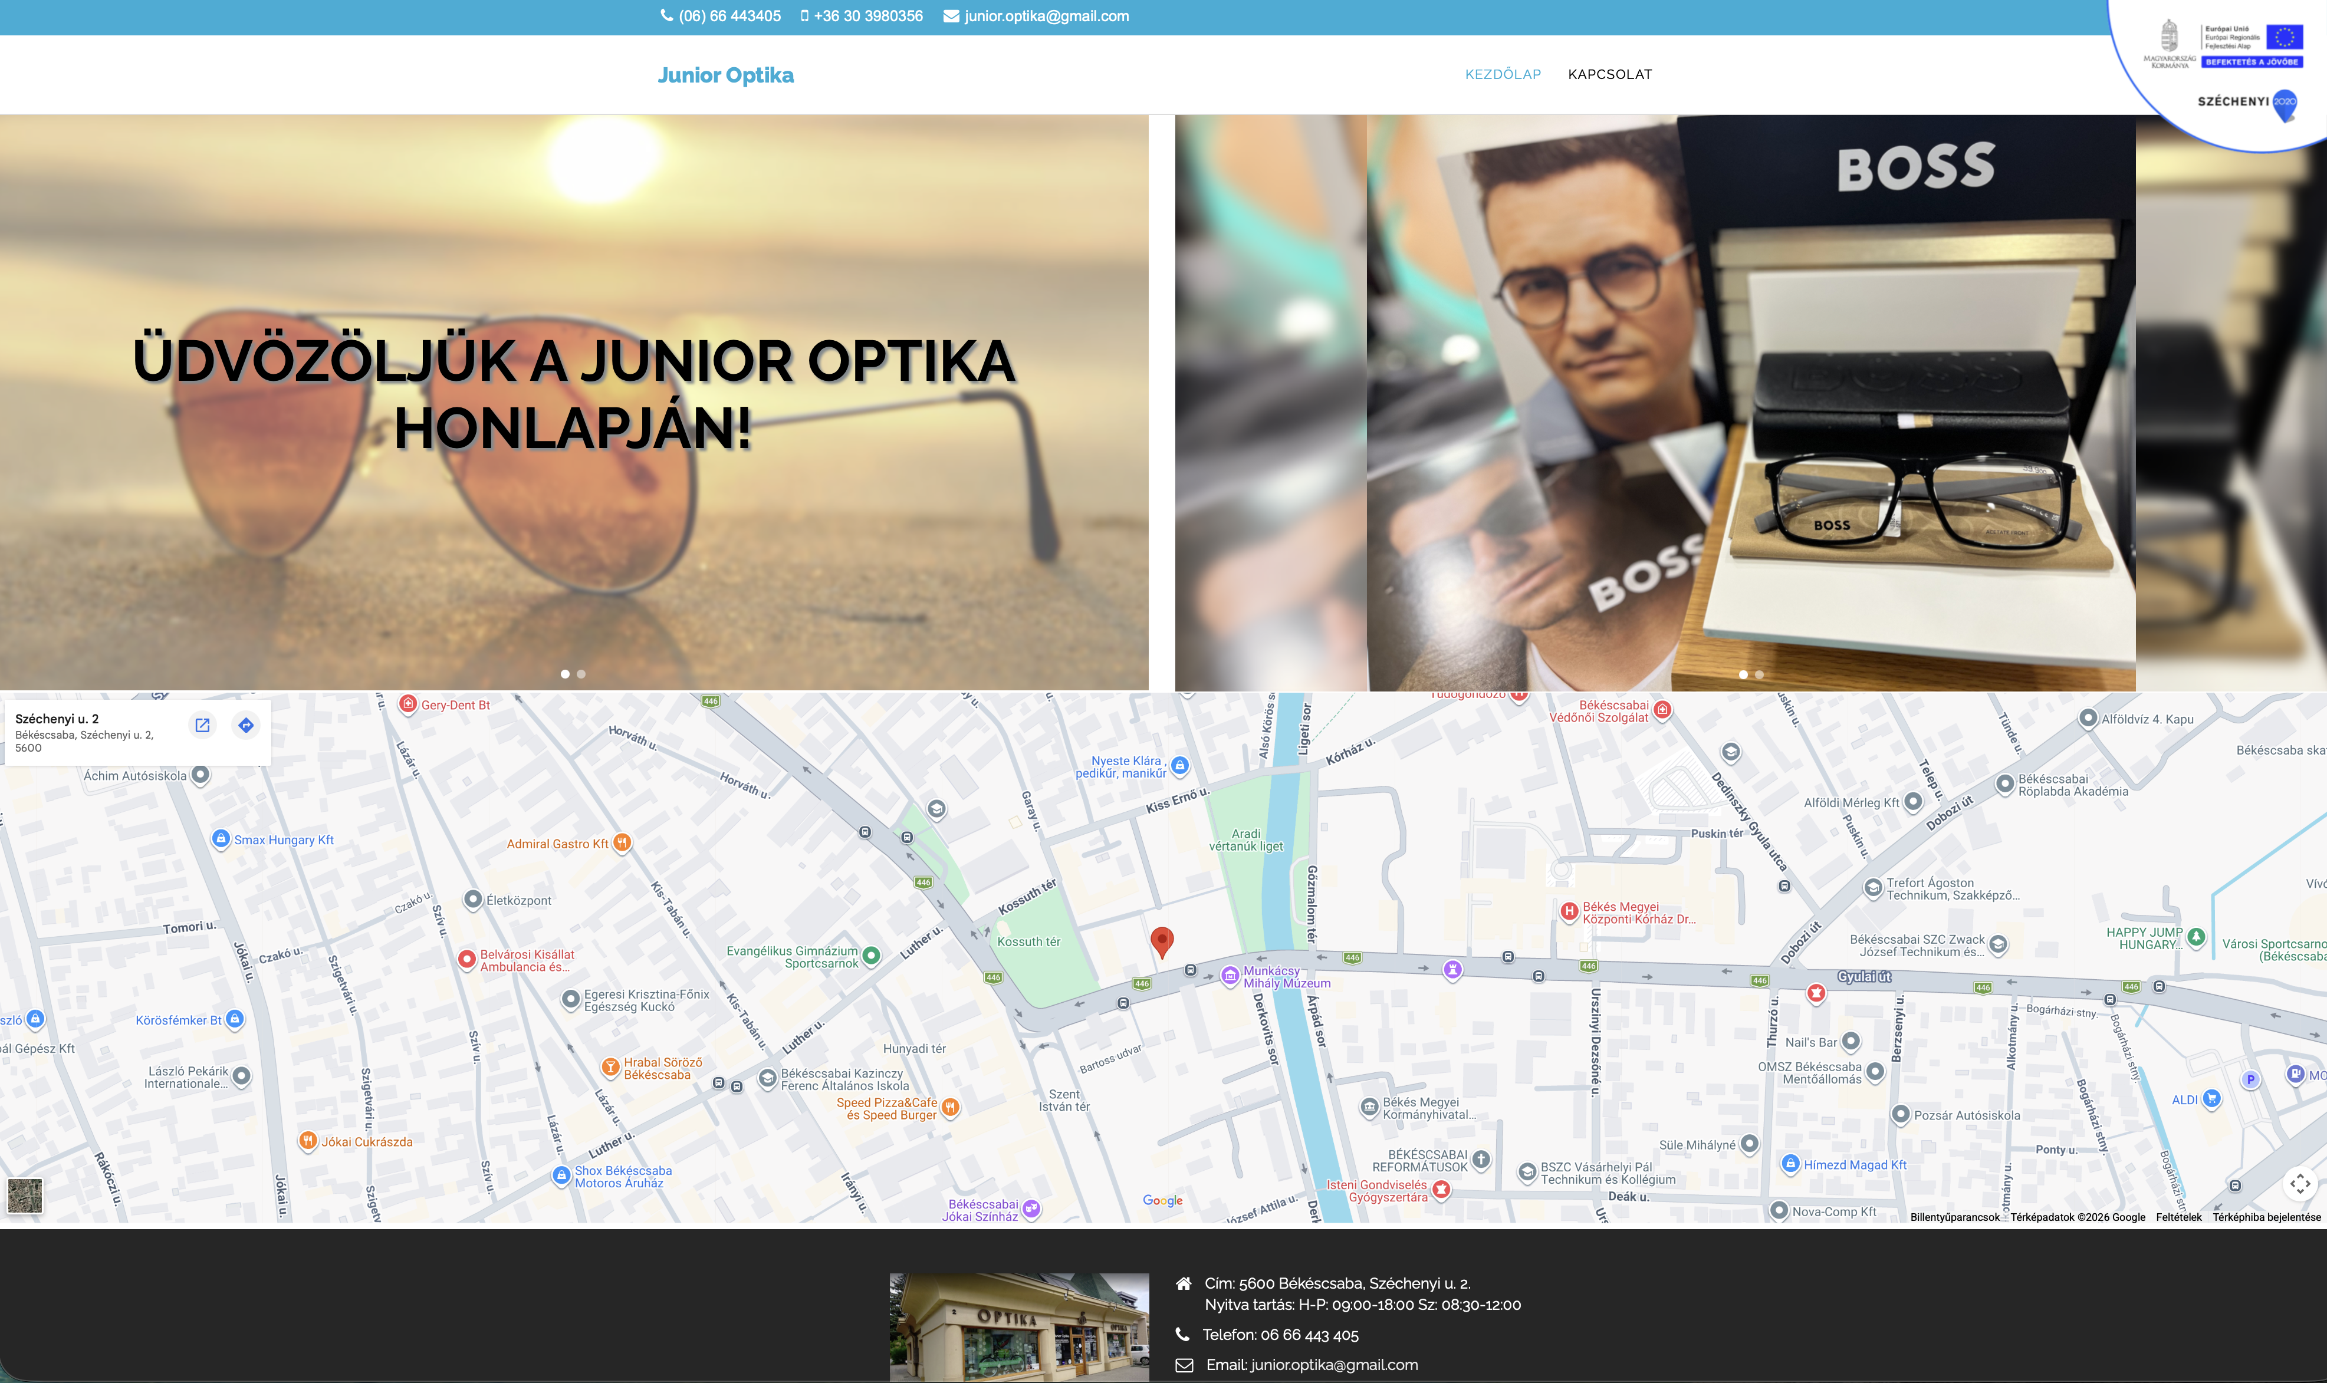Select the Életközpont map marker
This screenshot has height=1383, width=2327.
tap(473, 900)
